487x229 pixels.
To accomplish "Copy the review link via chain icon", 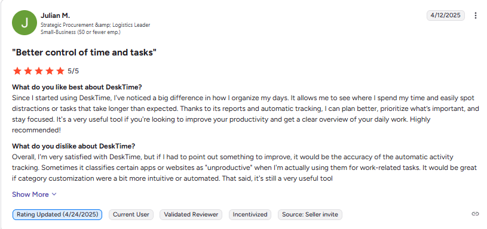I will point(475,214).
